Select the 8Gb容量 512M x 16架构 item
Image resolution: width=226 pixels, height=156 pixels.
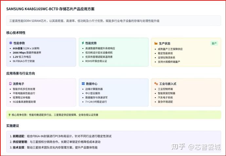tap(26, 48)
